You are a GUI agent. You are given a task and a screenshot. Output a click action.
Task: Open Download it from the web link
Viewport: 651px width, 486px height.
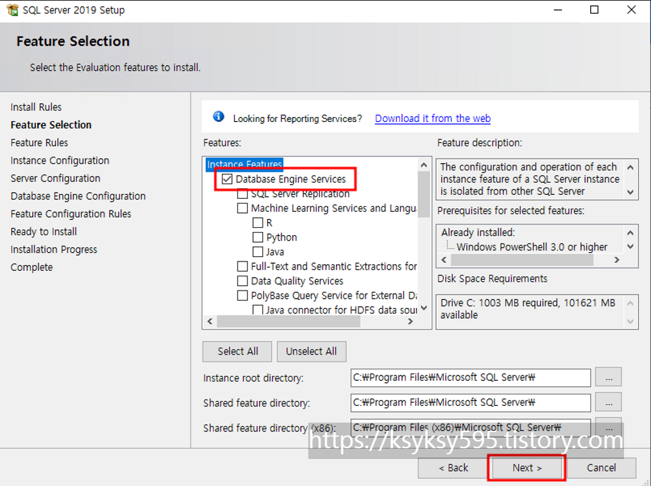point(432,118)
